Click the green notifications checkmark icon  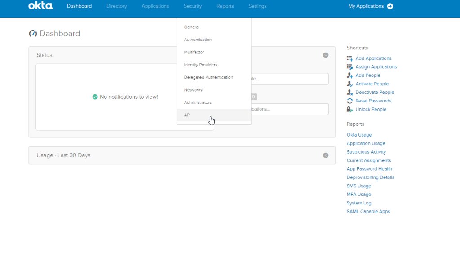click(x=95, y=97)
